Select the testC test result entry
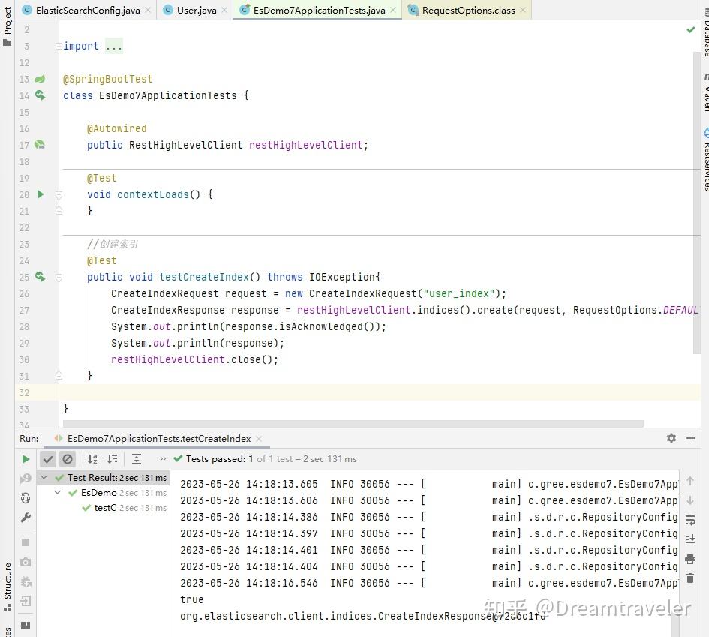The image size is (709, 637). click(104, 508)
